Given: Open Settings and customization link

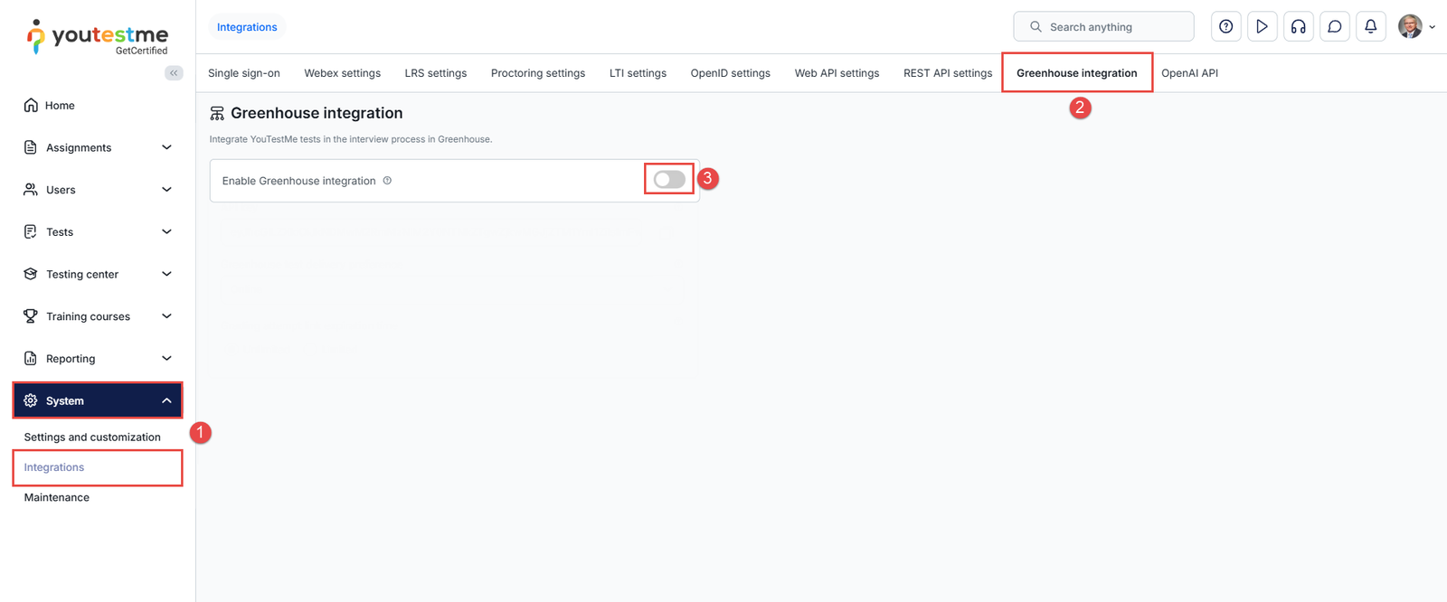Looking at the screenshot, I should pos(92,437).
